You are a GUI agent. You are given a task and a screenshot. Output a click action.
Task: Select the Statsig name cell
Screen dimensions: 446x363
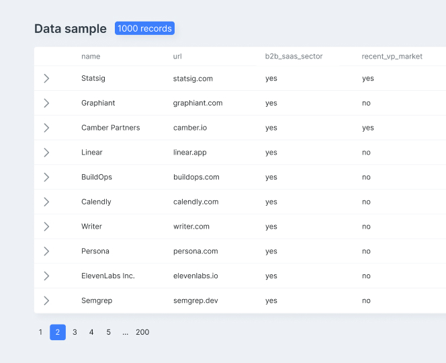(x=93, y=78)
